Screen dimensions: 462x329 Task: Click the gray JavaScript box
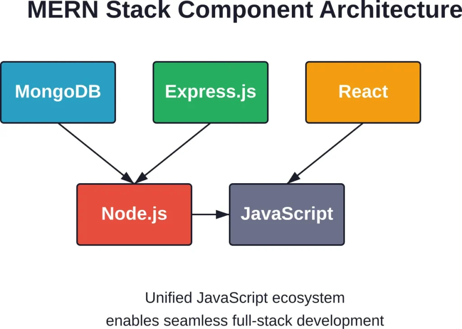tap(287, 214)
